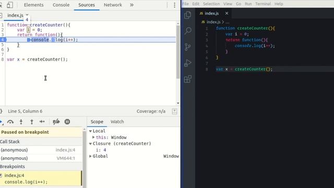Click line number 2 in DevTools gutter
The height and width of the screenshot is (188, 334).
click(x=3, y=30)
